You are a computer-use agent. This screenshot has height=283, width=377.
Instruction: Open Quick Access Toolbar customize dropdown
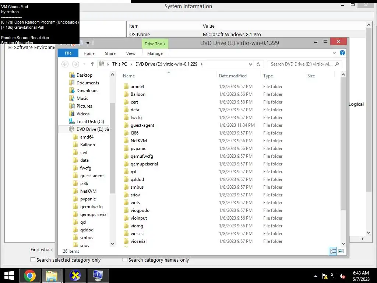coord(88,43)
